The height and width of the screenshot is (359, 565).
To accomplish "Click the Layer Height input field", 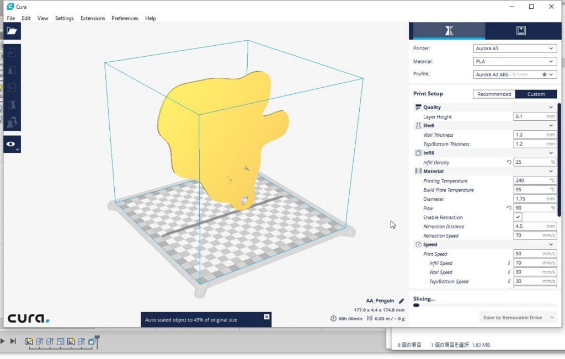I will click(535, 116).
